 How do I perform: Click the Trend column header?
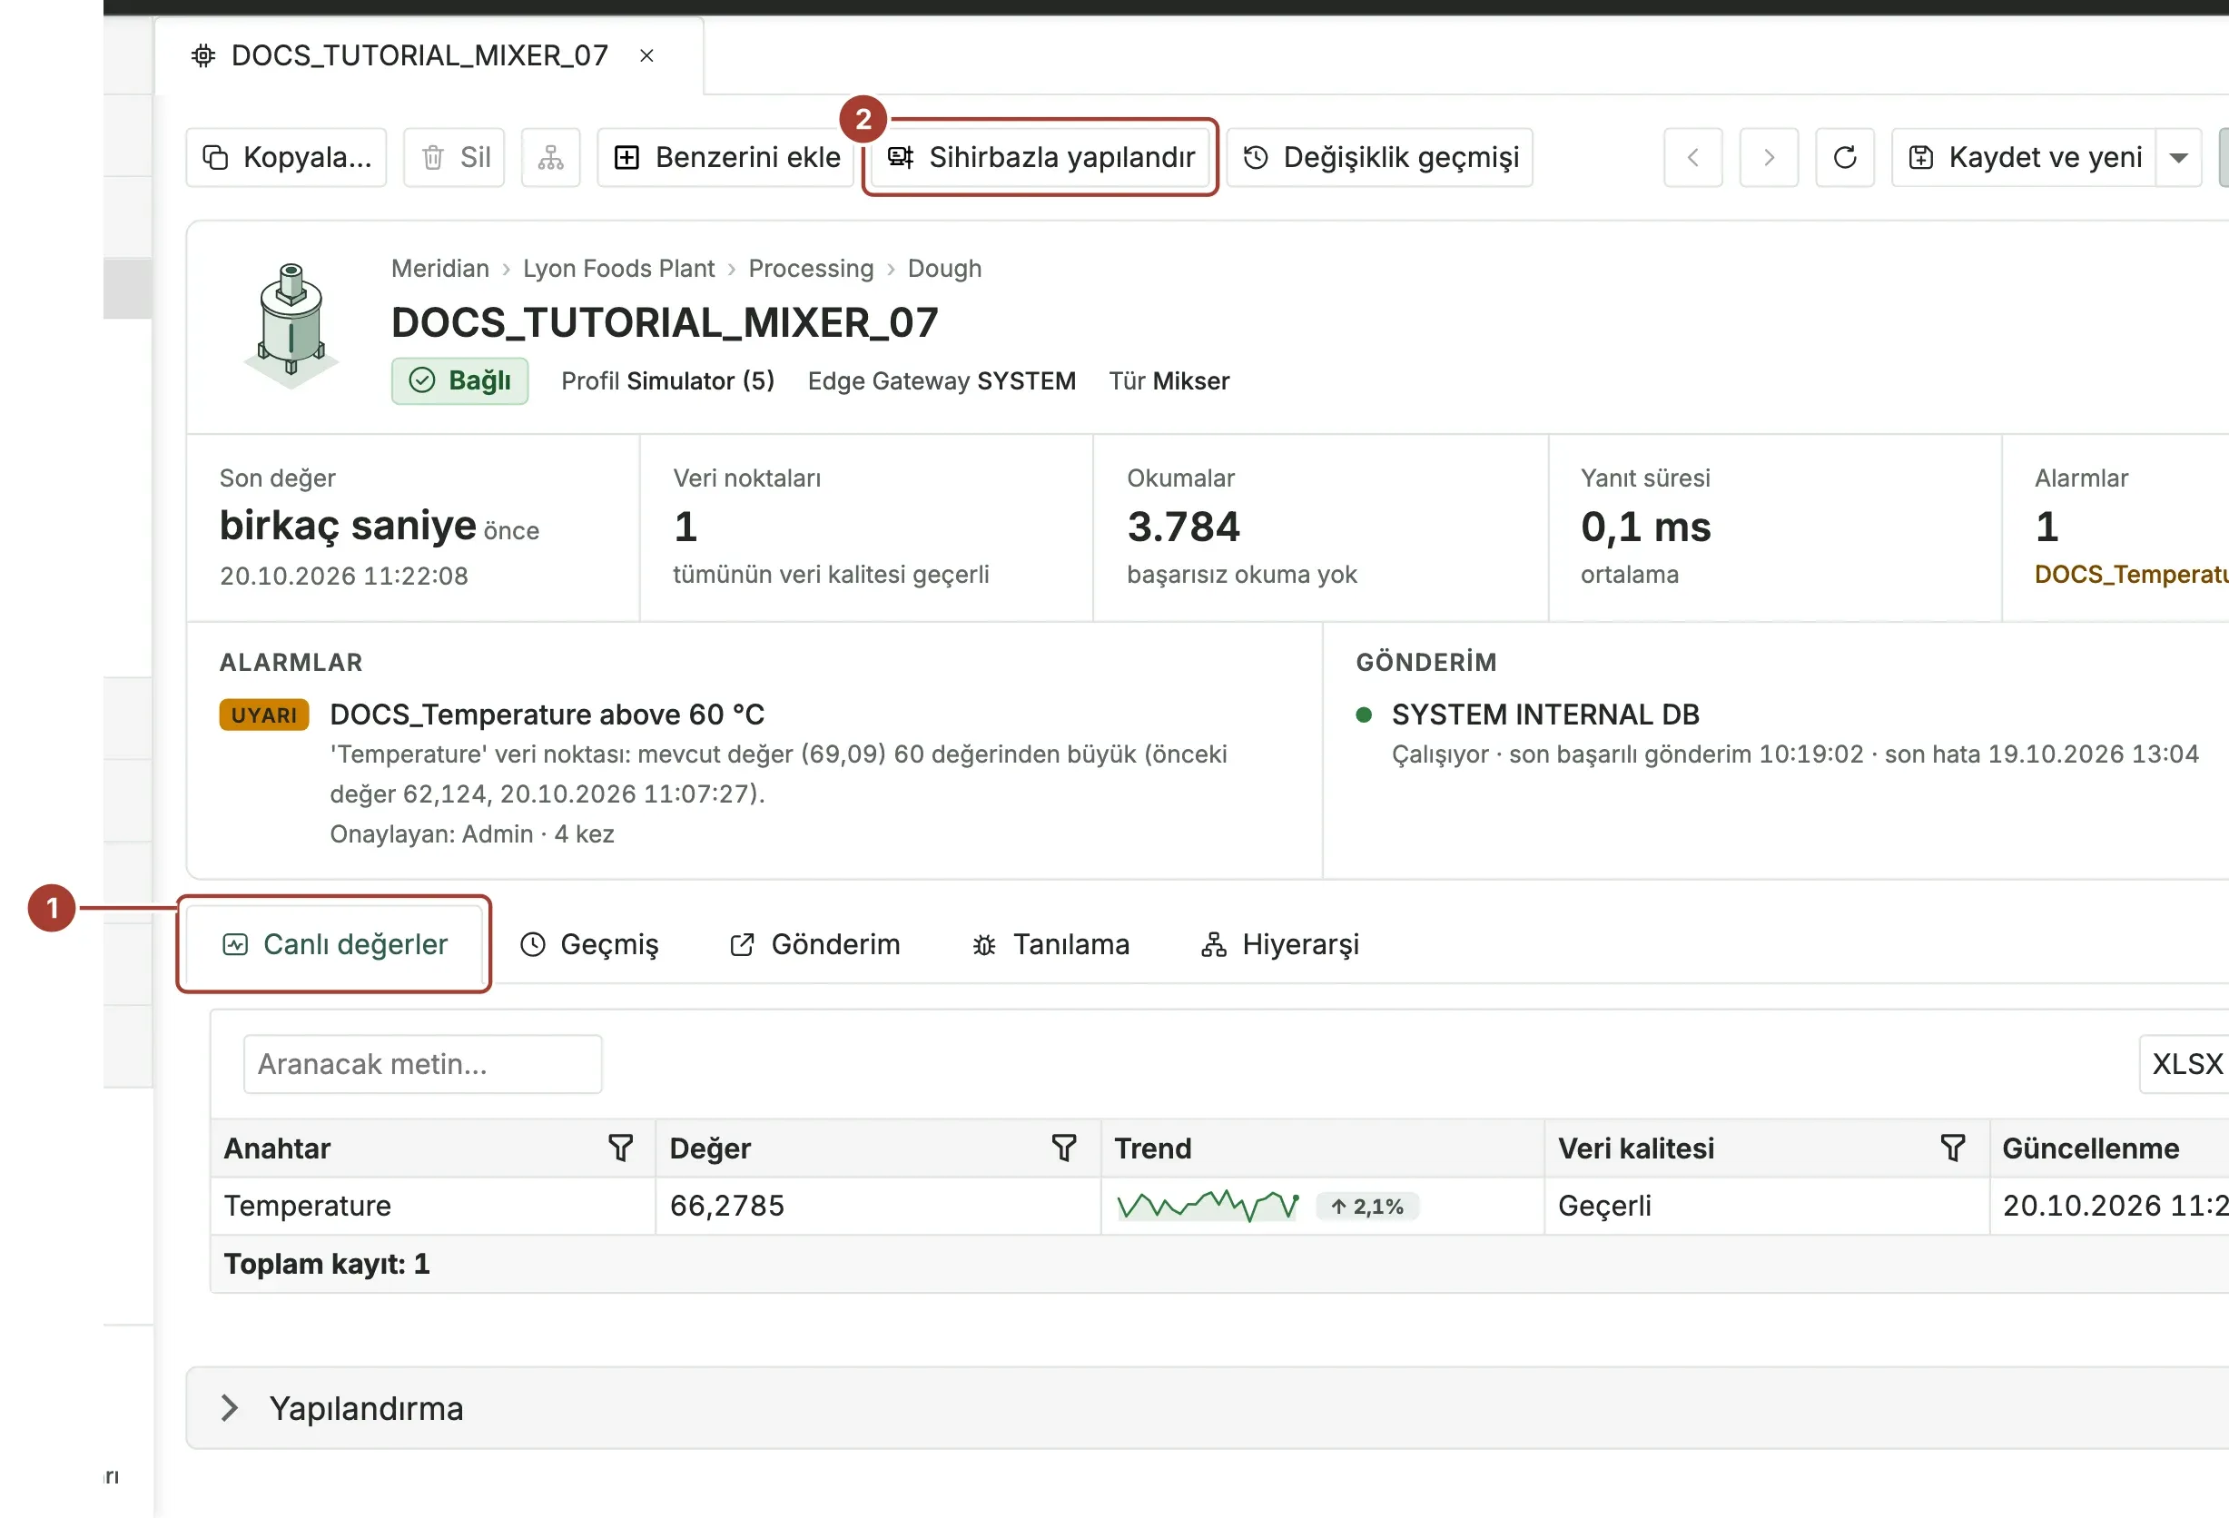1323,1148
